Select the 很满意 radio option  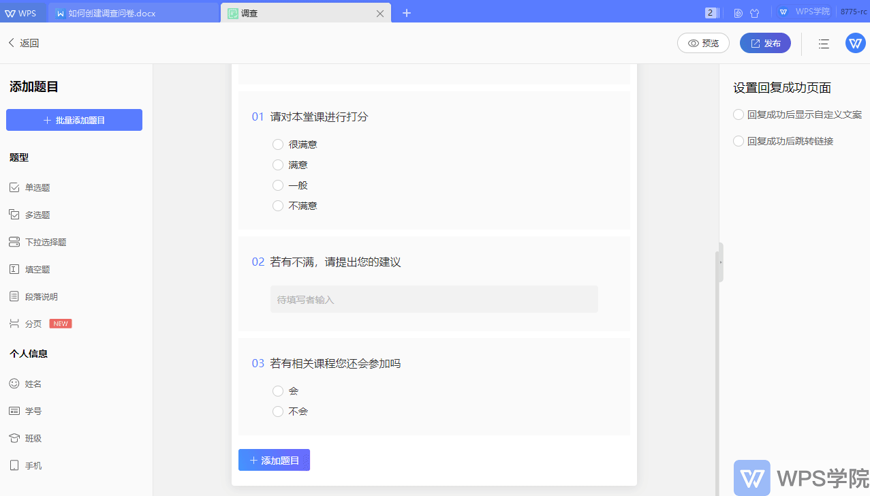[x=277, y=144]
